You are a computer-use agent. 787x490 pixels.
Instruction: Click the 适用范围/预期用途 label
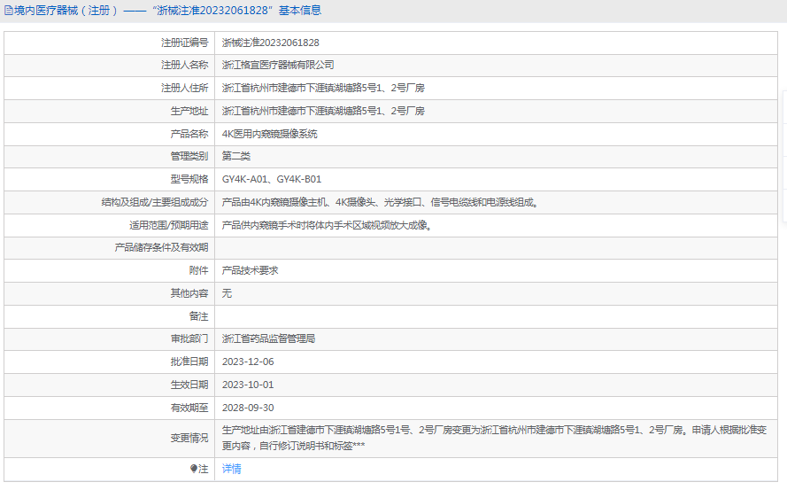168,225
